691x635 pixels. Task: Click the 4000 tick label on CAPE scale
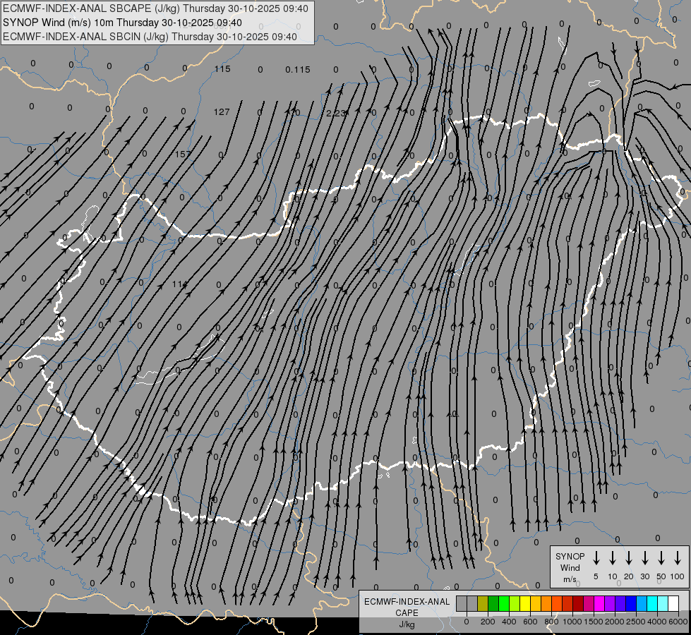pos(657,622)
